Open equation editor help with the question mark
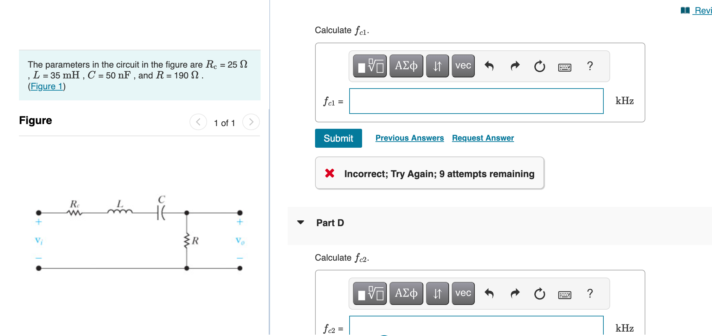The width and height of the screenshot is (712, 336). (x=590, y=66)
